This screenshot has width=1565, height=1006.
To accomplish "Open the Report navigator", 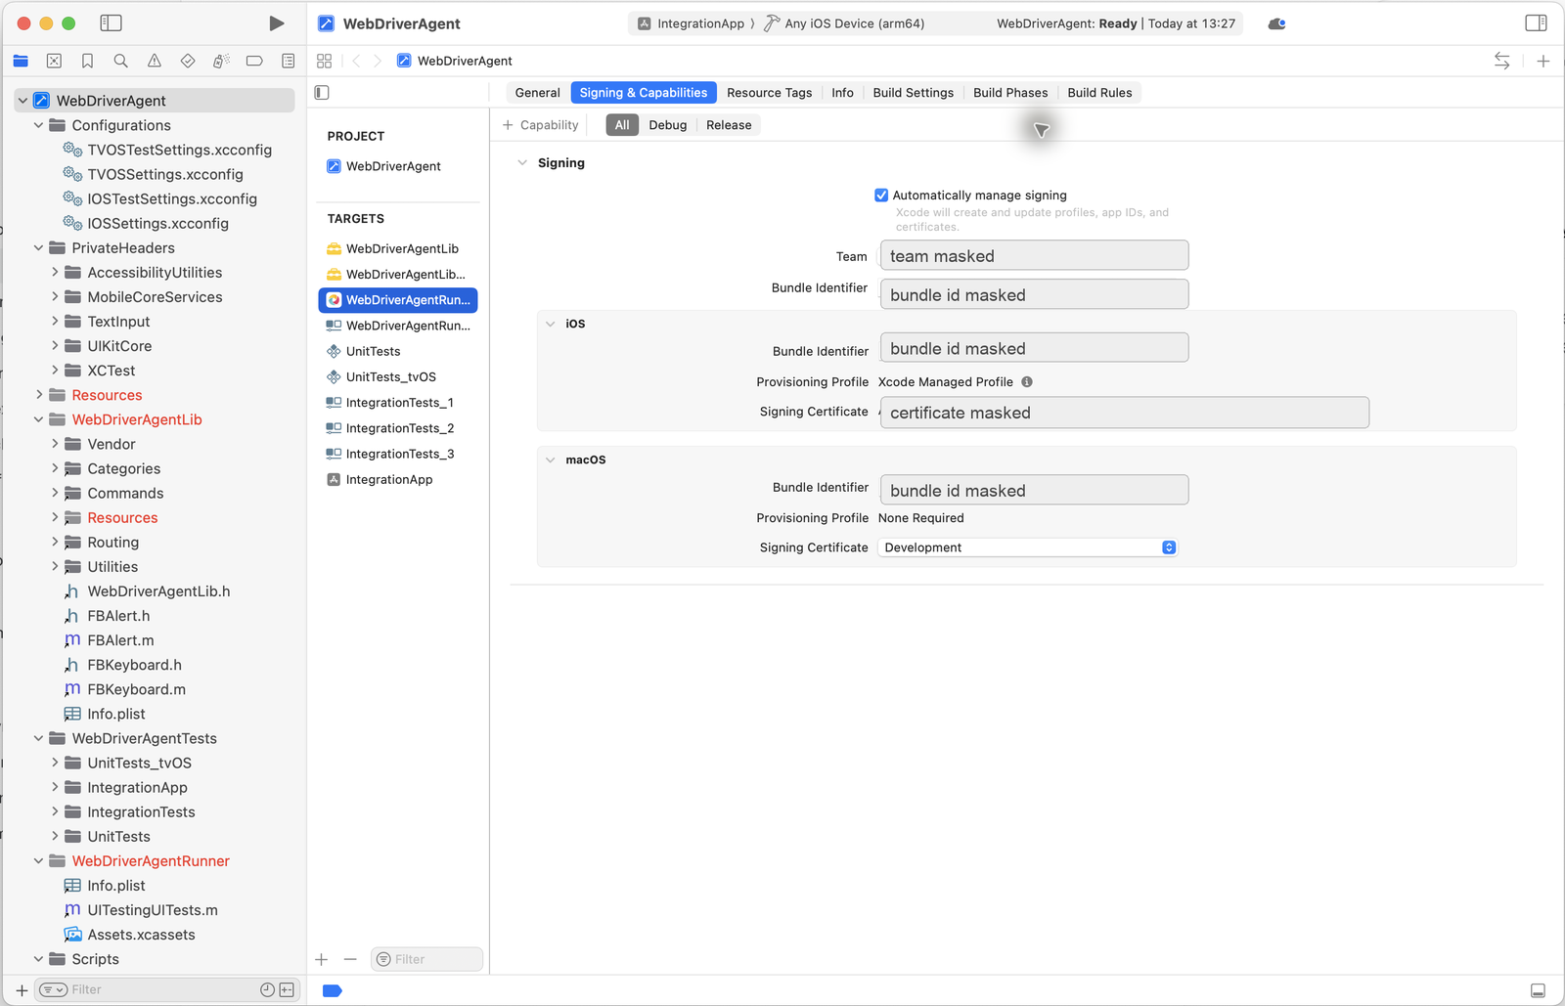I will click(288, 61).
